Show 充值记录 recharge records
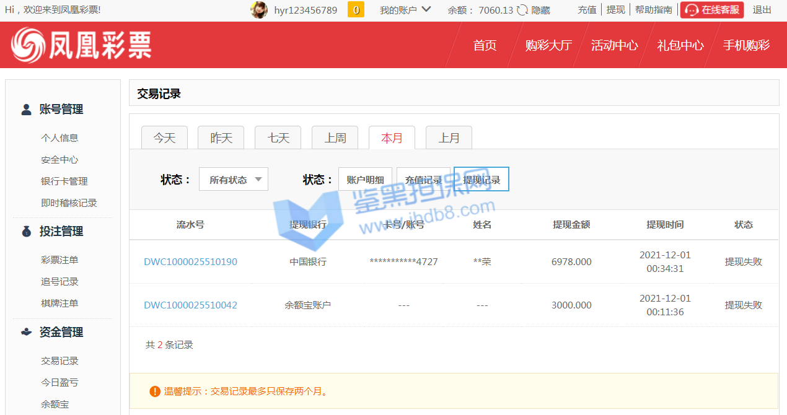This screenshot has width=787, height=415. click(x=423, y=180)
